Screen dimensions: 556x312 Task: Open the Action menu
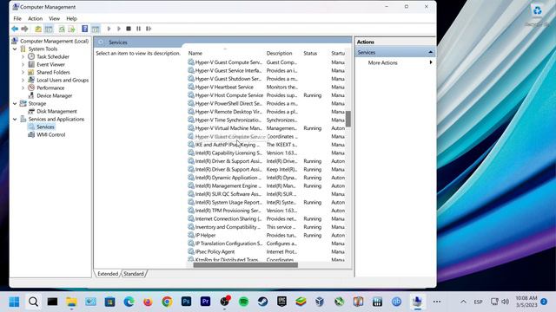[35, 18]
